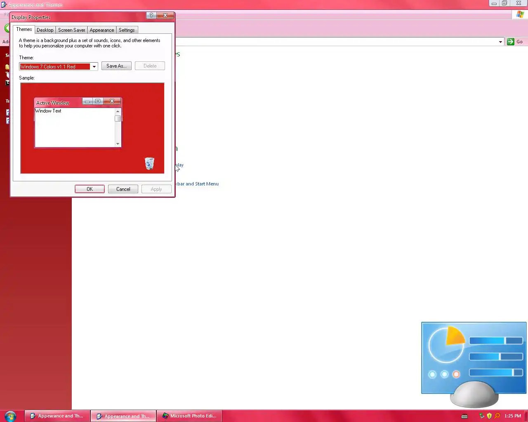
Task: Expand the address bar dropdown arrow
Action: pos(500,42)
